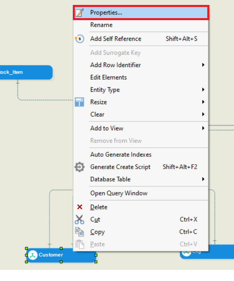Click the red Delete X icon
This screenshot has width=234, height=281.
click(x=79, y=207)
